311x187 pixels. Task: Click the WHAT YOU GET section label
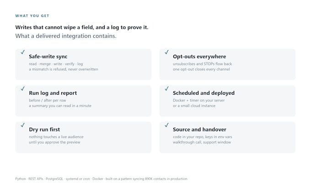point(32,16)
